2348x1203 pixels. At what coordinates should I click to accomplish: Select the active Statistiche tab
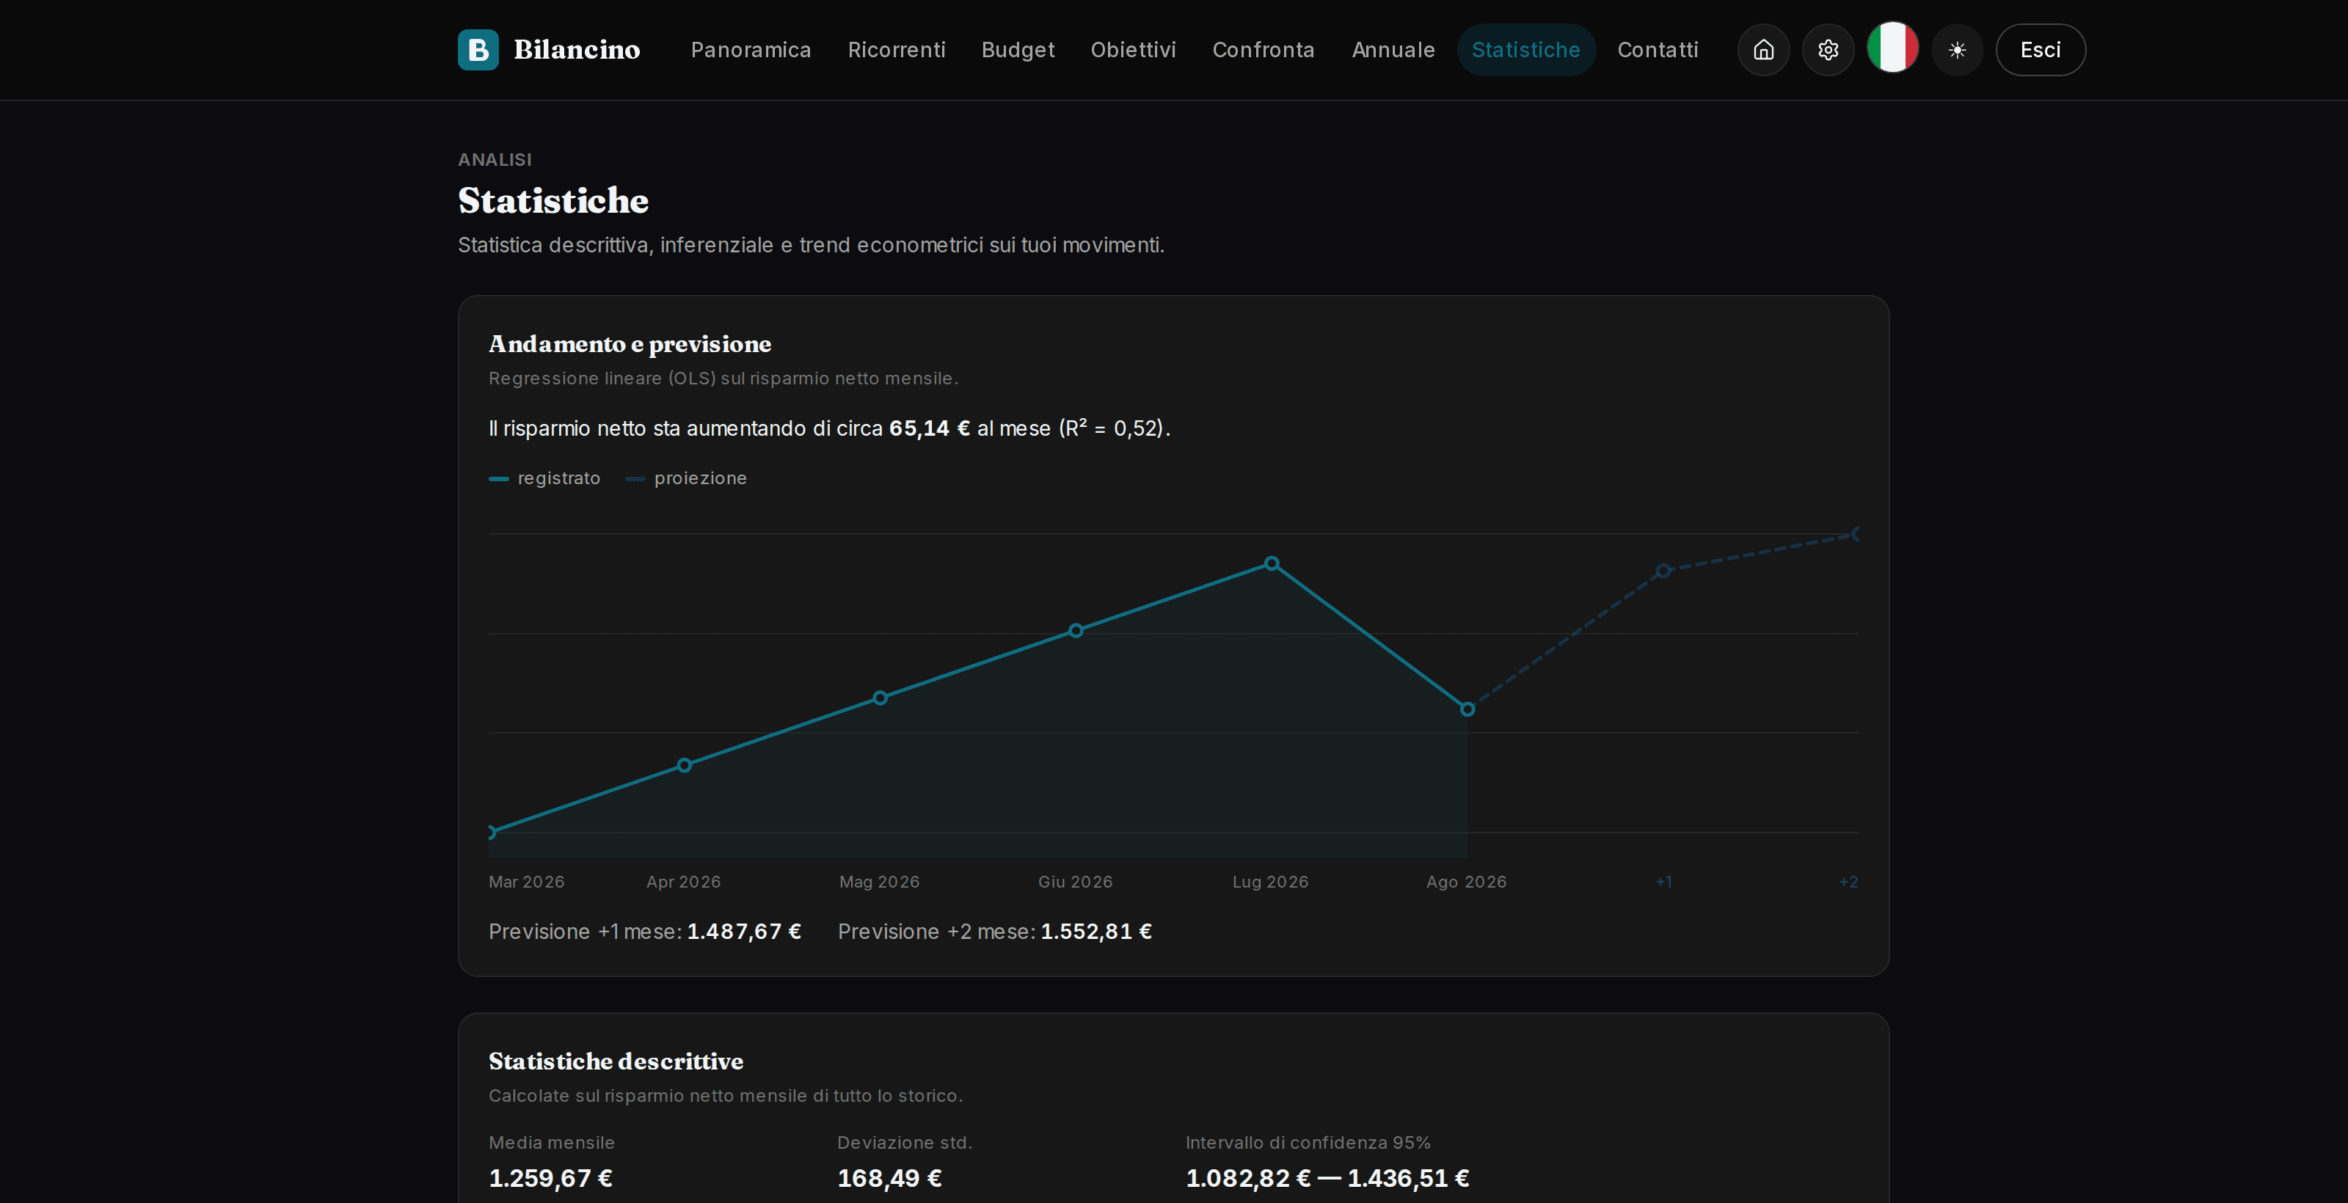click(1526, 49)
